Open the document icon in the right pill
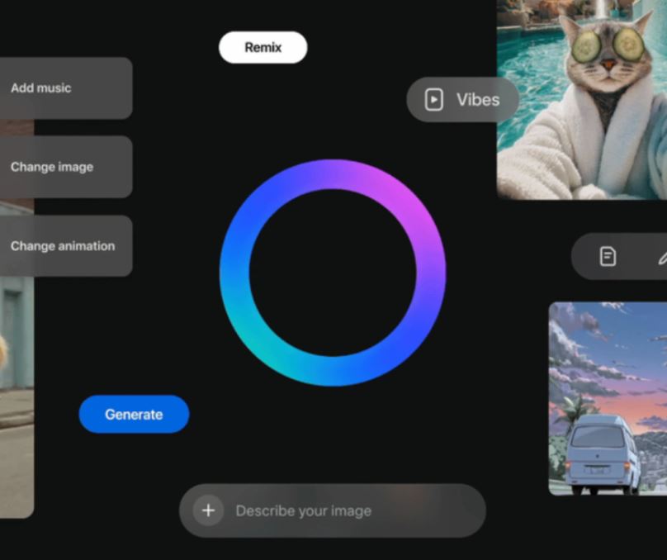 608,257
